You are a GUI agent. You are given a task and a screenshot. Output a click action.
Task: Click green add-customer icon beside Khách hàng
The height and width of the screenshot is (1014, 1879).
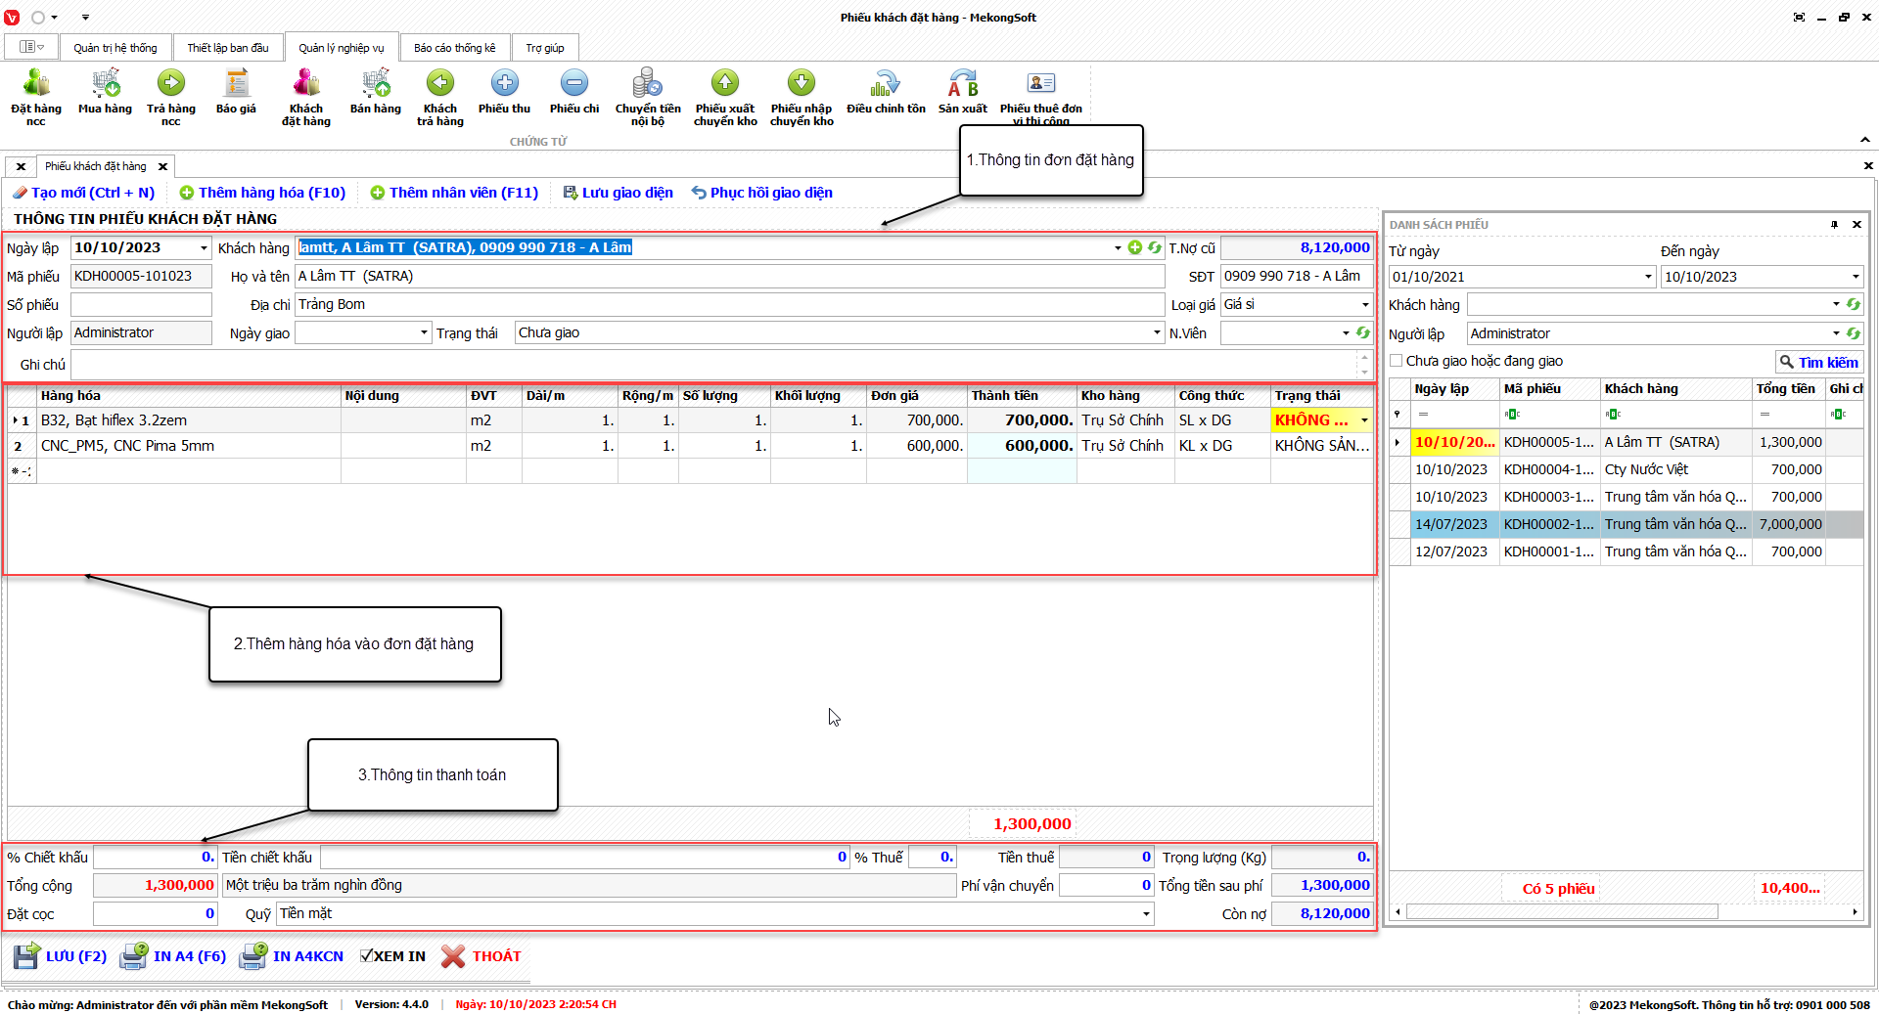coord(1135,248)
